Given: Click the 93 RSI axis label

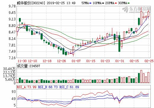Looking at the screenshot, I should click(14, 92).
